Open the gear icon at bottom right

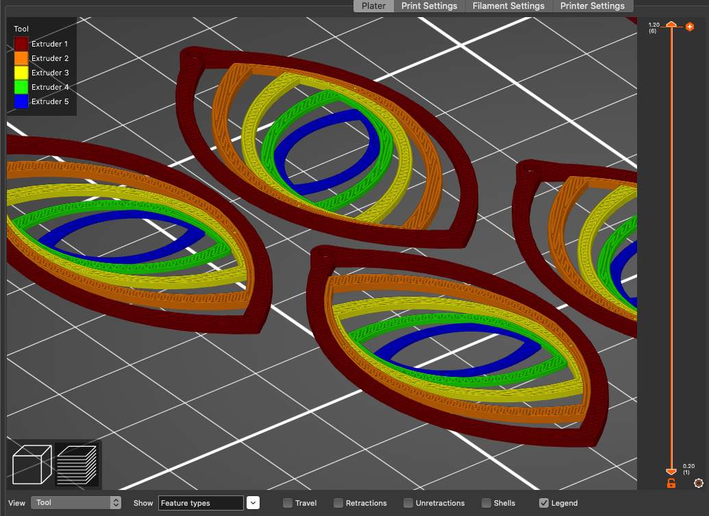tap(698, 483)
